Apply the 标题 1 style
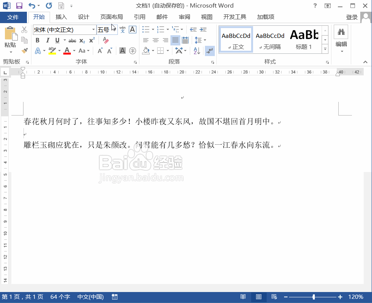372x303 pixels. pos(304,39)
